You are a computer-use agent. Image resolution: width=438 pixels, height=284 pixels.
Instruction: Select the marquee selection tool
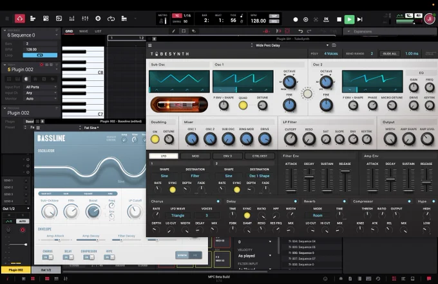(x=184, y=31)
